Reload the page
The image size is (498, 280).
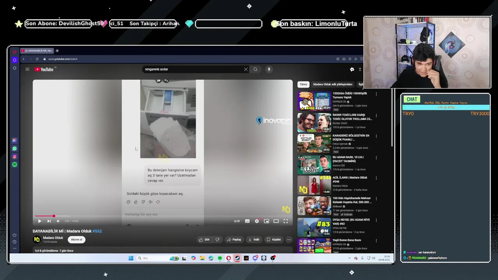pos(37,59)
